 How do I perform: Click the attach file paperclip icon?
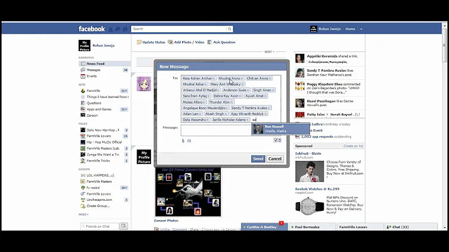click(x=183, y=140)
